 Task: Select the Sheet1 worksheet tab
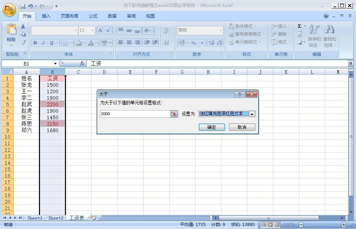[x=35, y=218]
